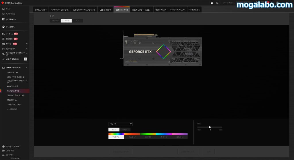
Task: Open 高度なパフォーマンスチューニング in sidebar tree
Action: (17, 82)
